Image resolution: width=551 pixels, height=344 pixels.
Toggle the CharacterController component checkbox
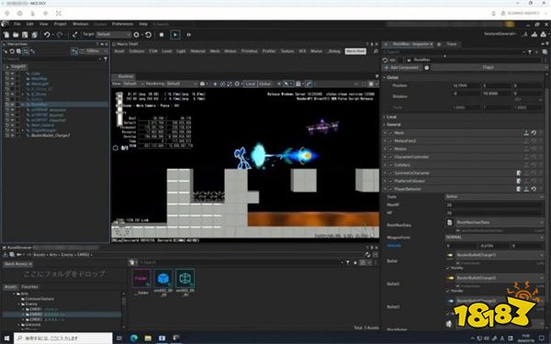click(x=391, y=157)
